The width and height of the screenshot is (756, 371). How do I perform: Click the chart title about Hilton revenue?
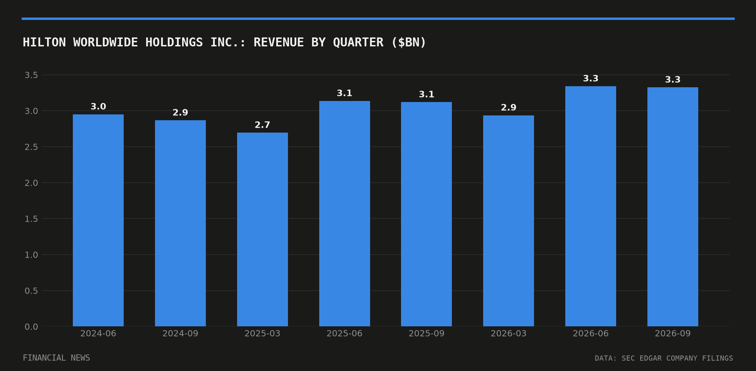224,42
